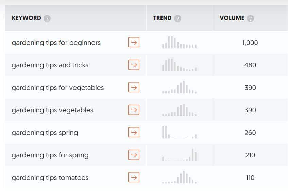Screen dimensions: 288x196
Task: Click keyword gardening tips and tricks
Action: pyautogui.click(x=50, y=65)
